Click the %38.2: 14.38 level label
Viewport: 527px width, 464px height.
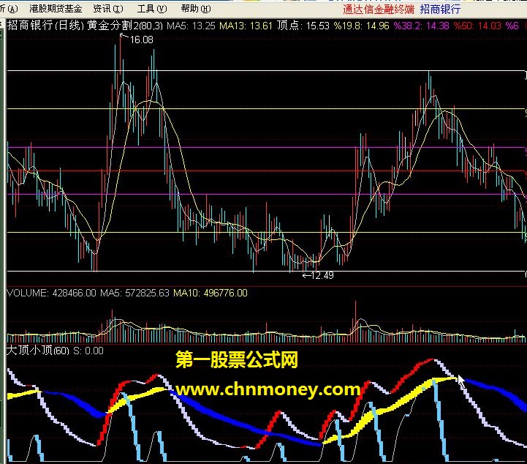coord(422,26)
